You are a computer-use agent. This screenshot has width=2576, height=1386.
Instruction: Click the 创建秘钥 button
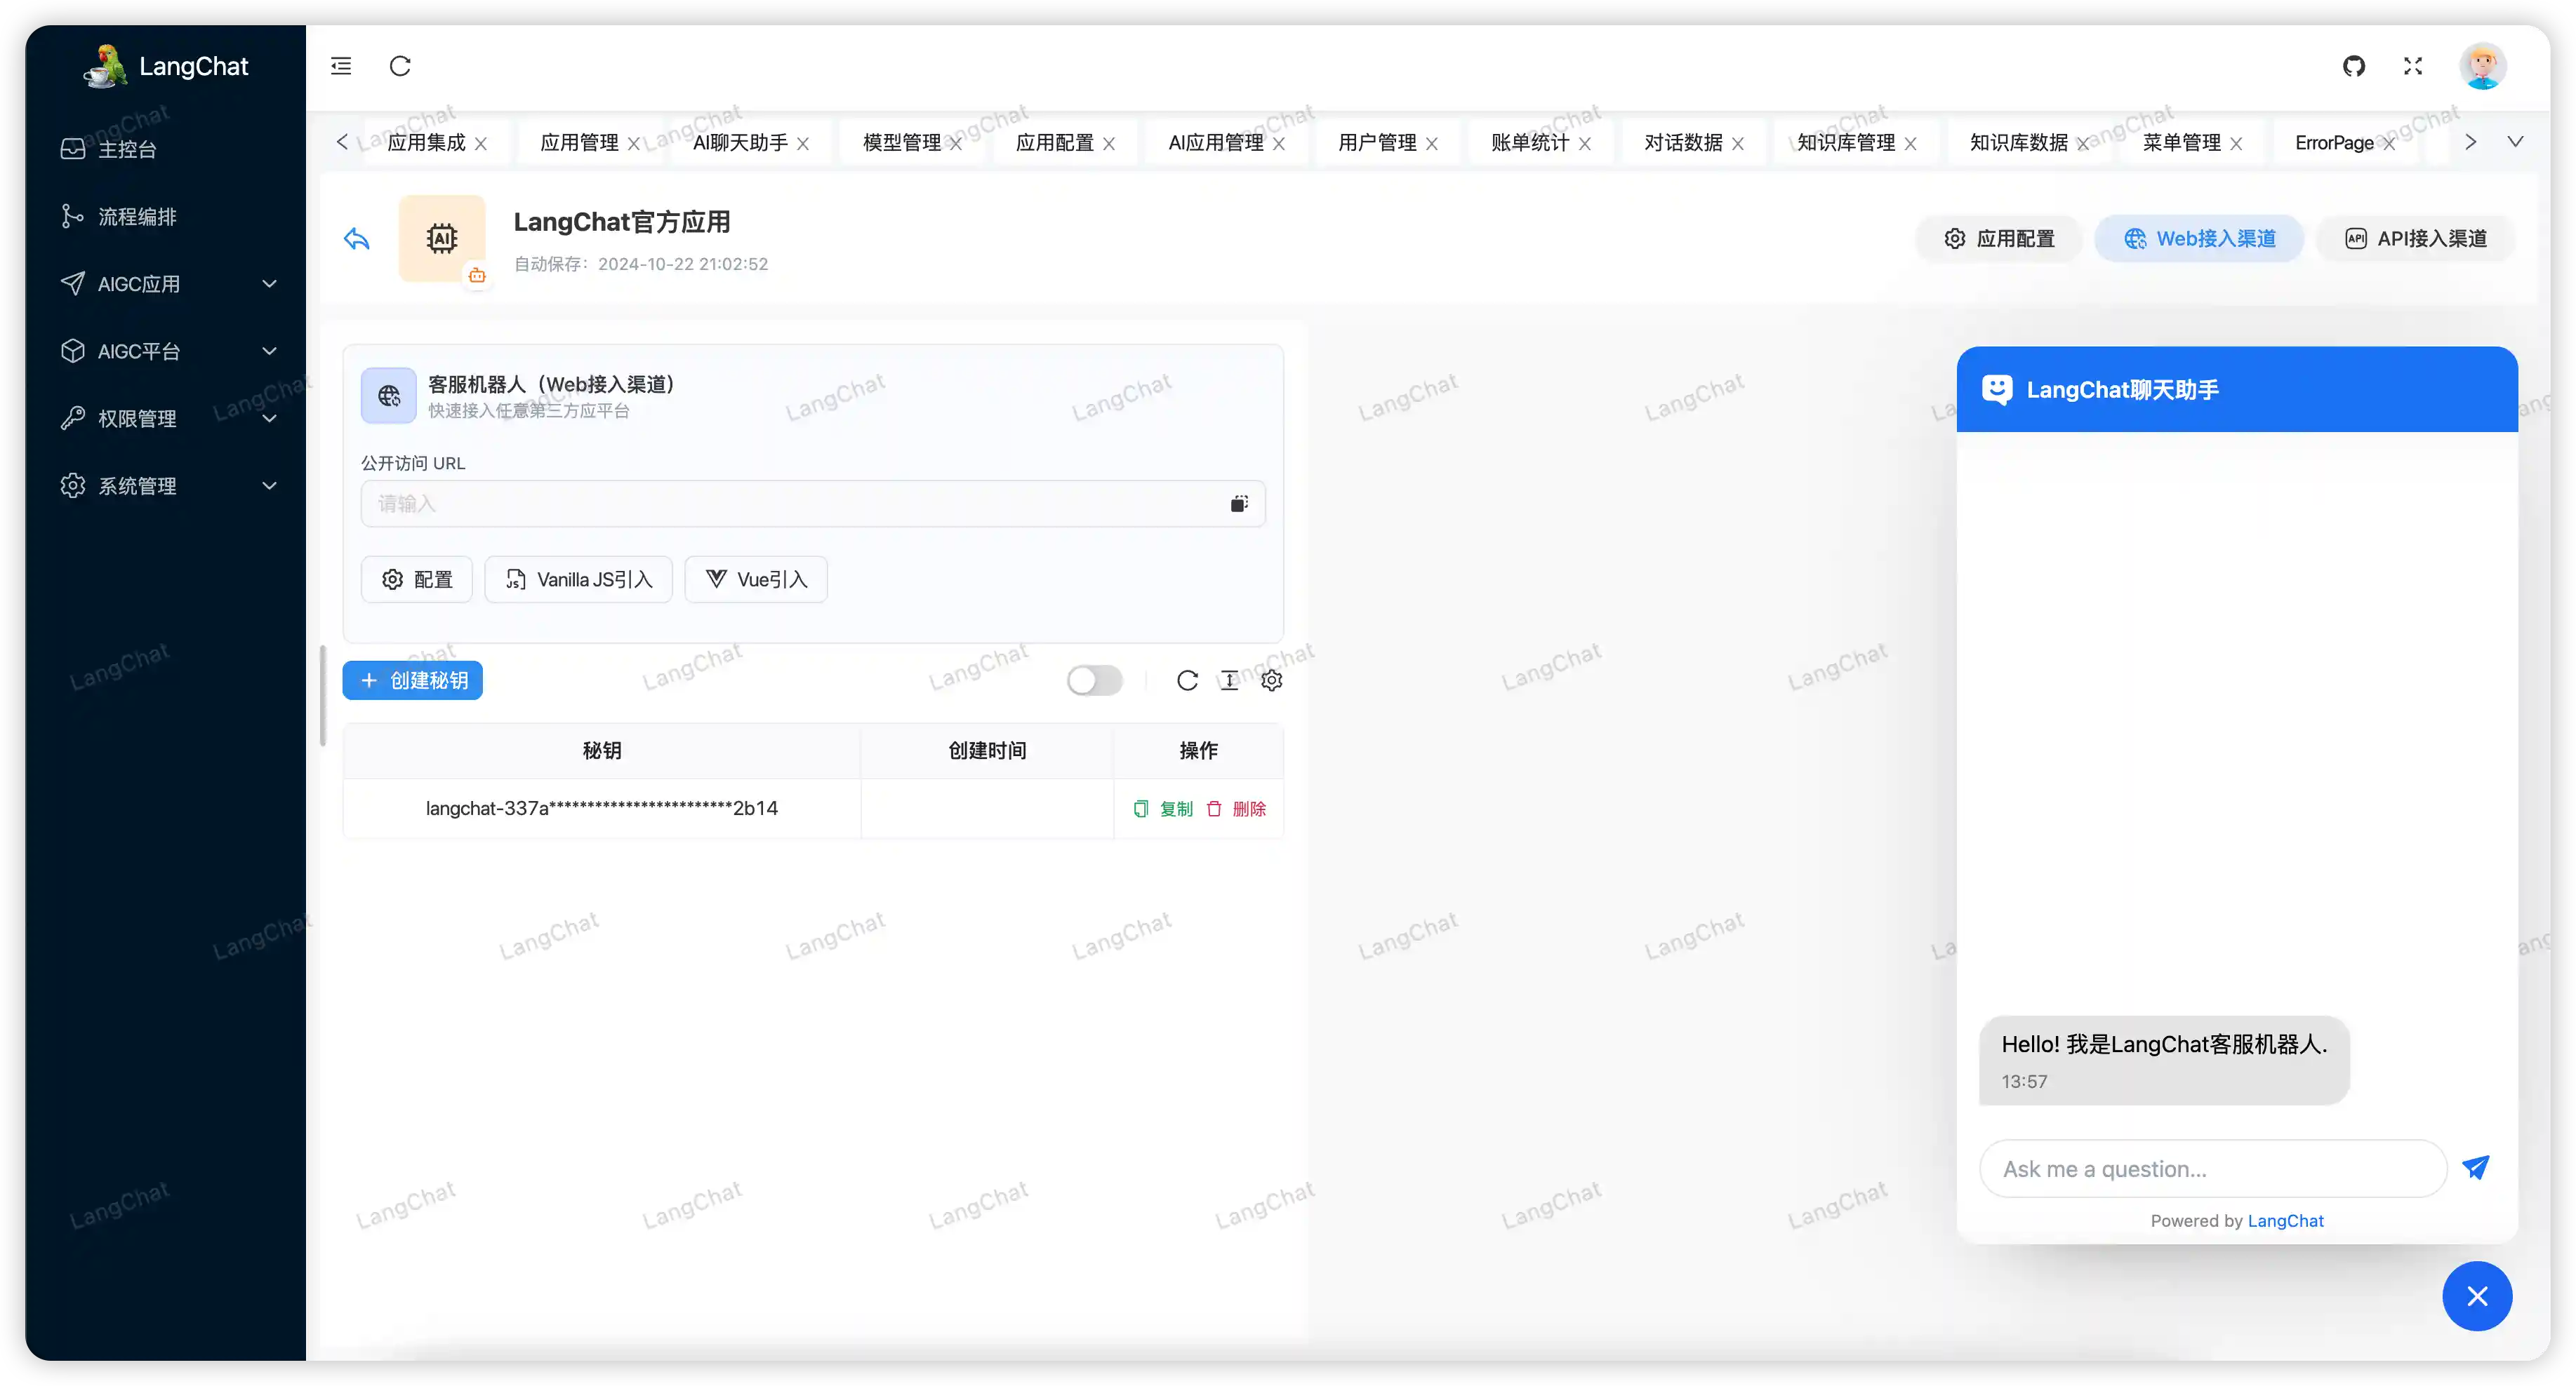412,680
